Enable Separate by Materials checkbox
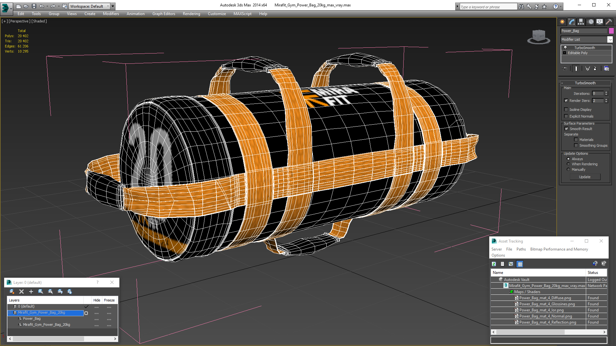The width and height of the screenshot is (616, 346). [x=576, y=140]
